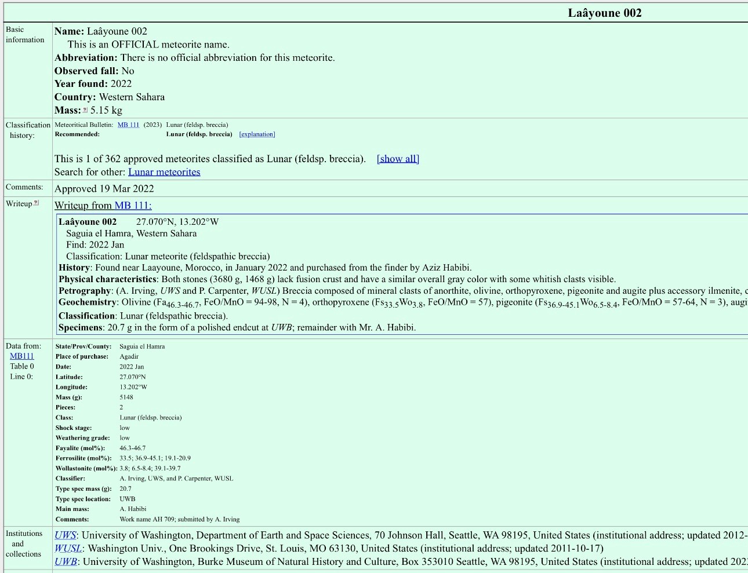Search for other Lunar meteorites link
The image size is (748, 573).
[164, 172]
